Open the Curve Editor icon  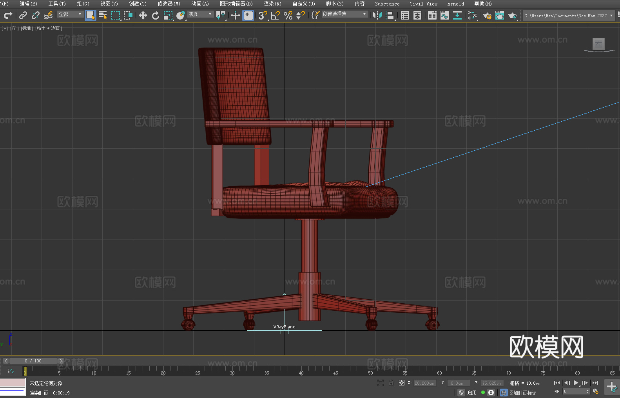[x=445, y=15]
